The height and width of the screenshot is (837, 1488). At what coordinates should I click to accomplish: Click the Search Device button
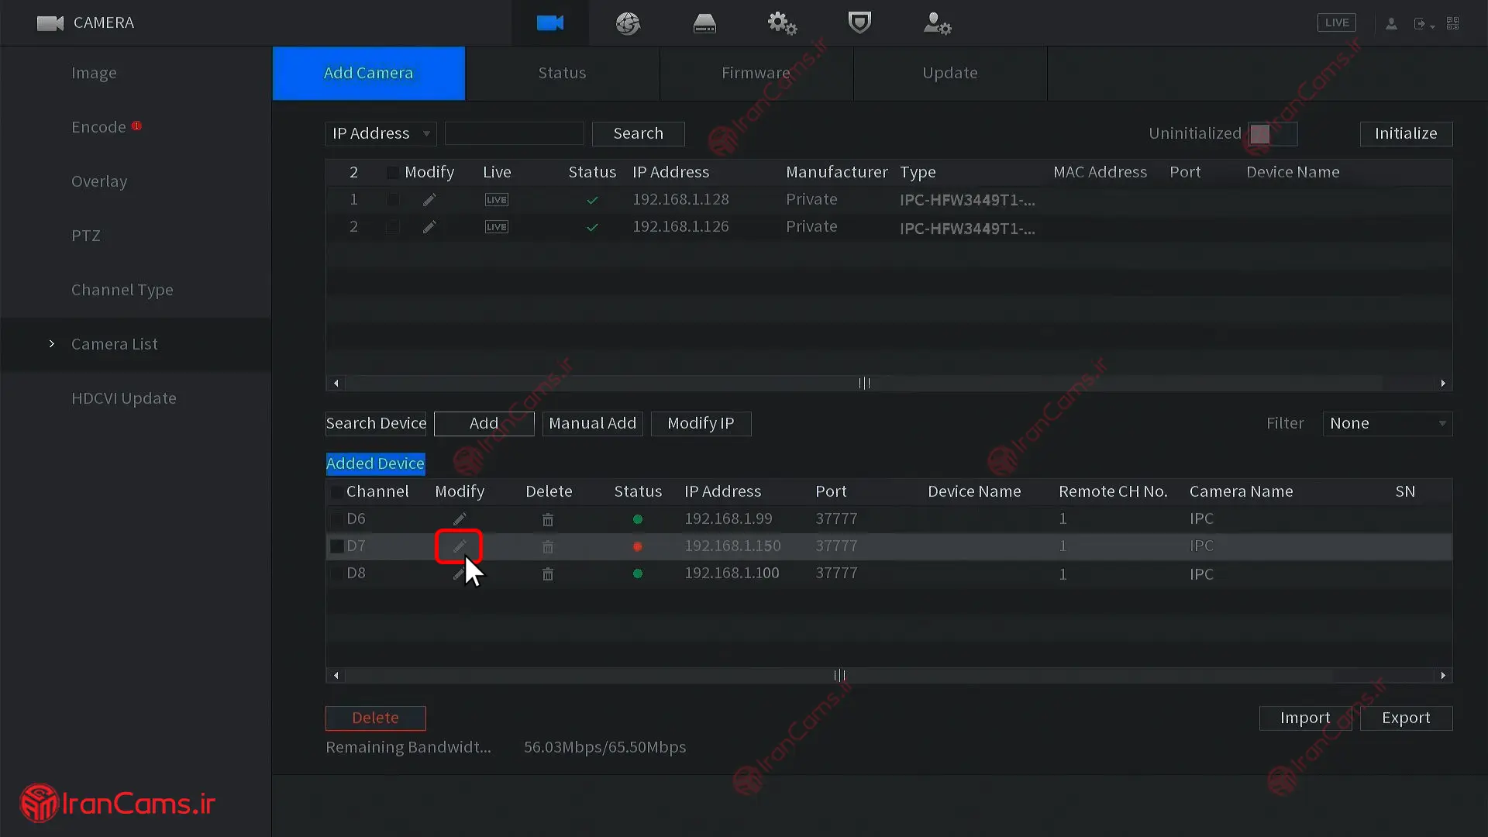pyautogui.click(x=376, y=423)
